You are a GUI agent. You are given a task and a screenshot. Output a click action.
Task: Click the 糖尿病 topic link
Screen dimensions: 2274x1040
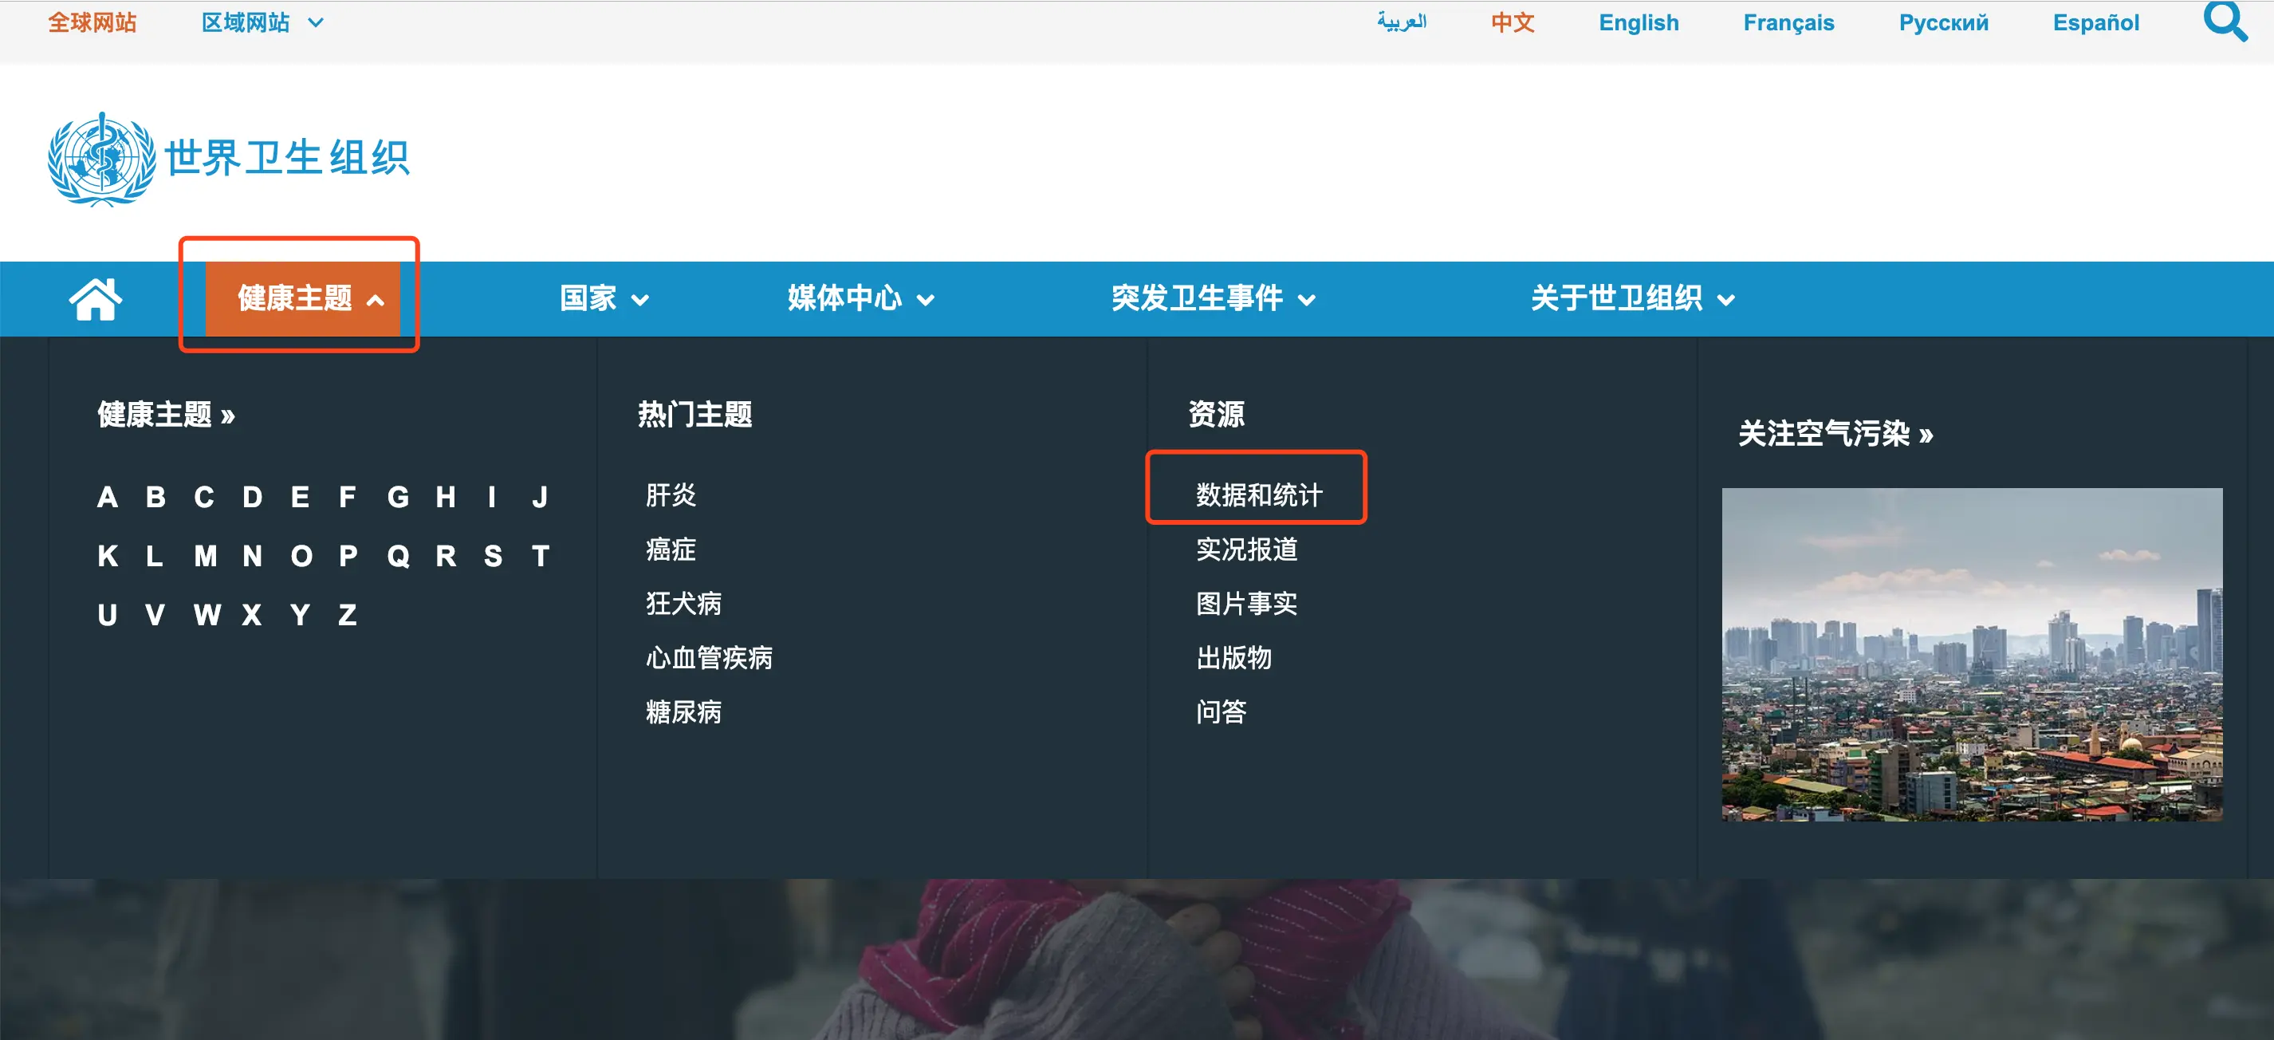683,711
